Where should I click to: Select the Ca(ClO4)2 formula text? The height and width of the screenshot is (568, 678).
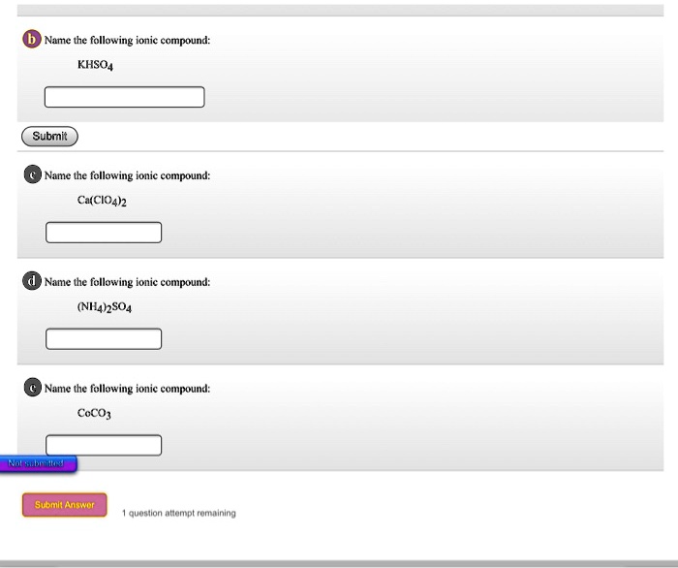[x=102, y=202]
